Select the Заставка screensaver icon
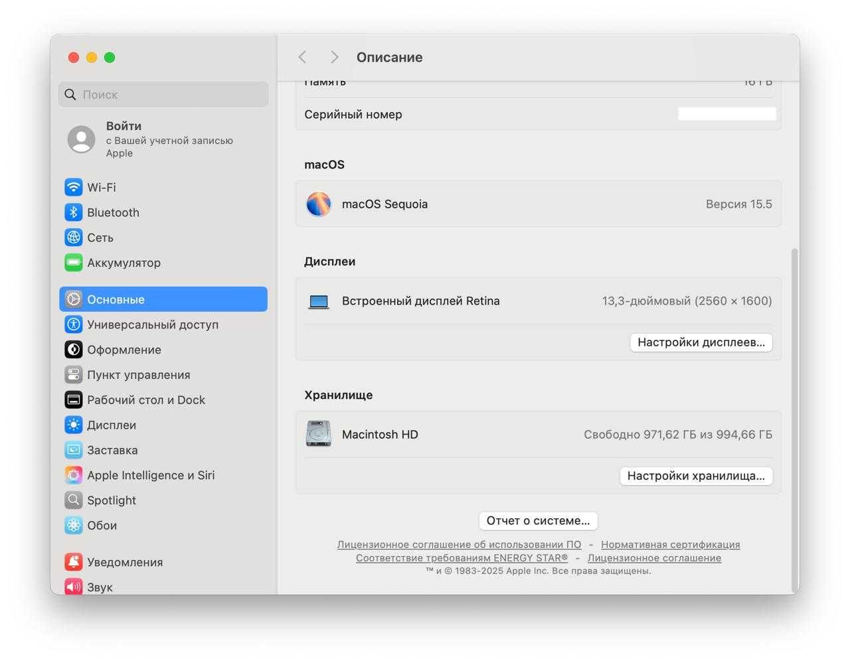The height and width of the screenshot is (661, 850). click(x=74, y=450)
